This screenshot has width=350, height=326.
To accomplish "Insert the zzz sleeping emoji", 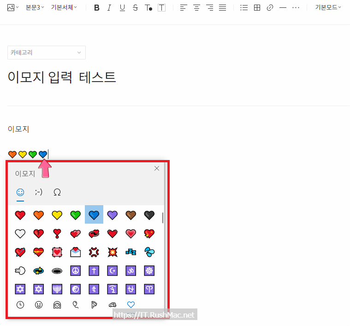I will [x=131, y=252].
